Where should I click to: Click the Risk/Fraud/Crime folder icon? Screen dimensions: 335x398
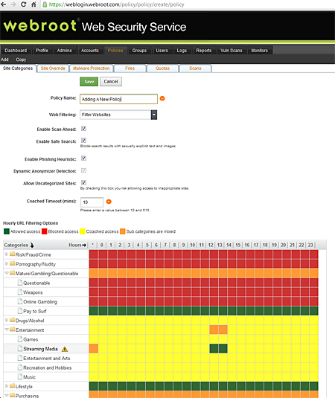12,254
